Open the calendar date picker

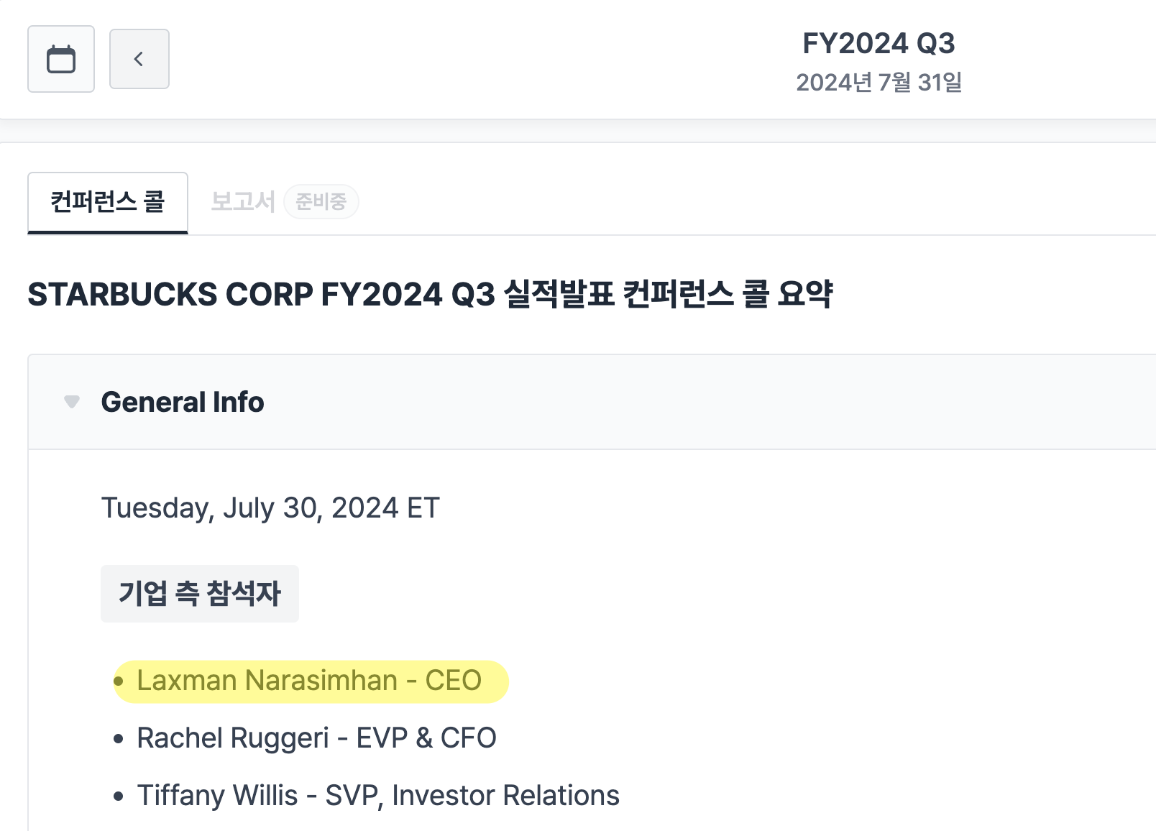coord(61,59)
